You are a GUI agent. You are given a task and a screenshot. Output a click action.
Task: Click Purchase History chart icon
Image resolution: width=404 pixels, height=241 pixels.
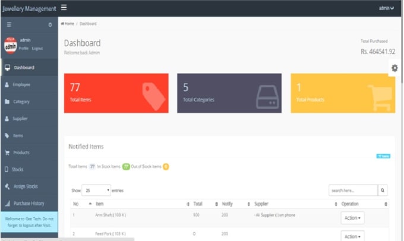click(x=7, y=204)
